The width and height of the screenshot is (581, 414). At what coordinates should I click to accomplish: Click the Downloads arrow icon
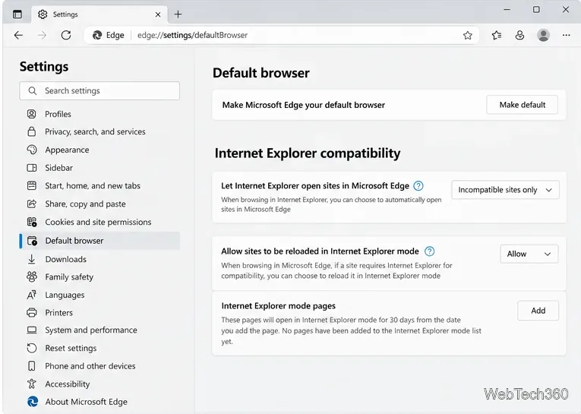tap(31, 259)
